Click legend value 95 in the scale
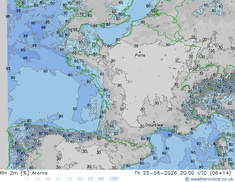The height and width of the screenshot is (182, 235). [x=90, y=179]
